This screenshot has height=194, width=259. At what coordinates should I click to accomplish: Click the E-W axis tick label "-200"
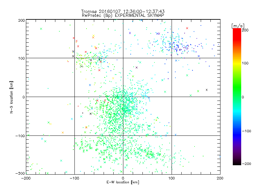[x=26, y=178]
